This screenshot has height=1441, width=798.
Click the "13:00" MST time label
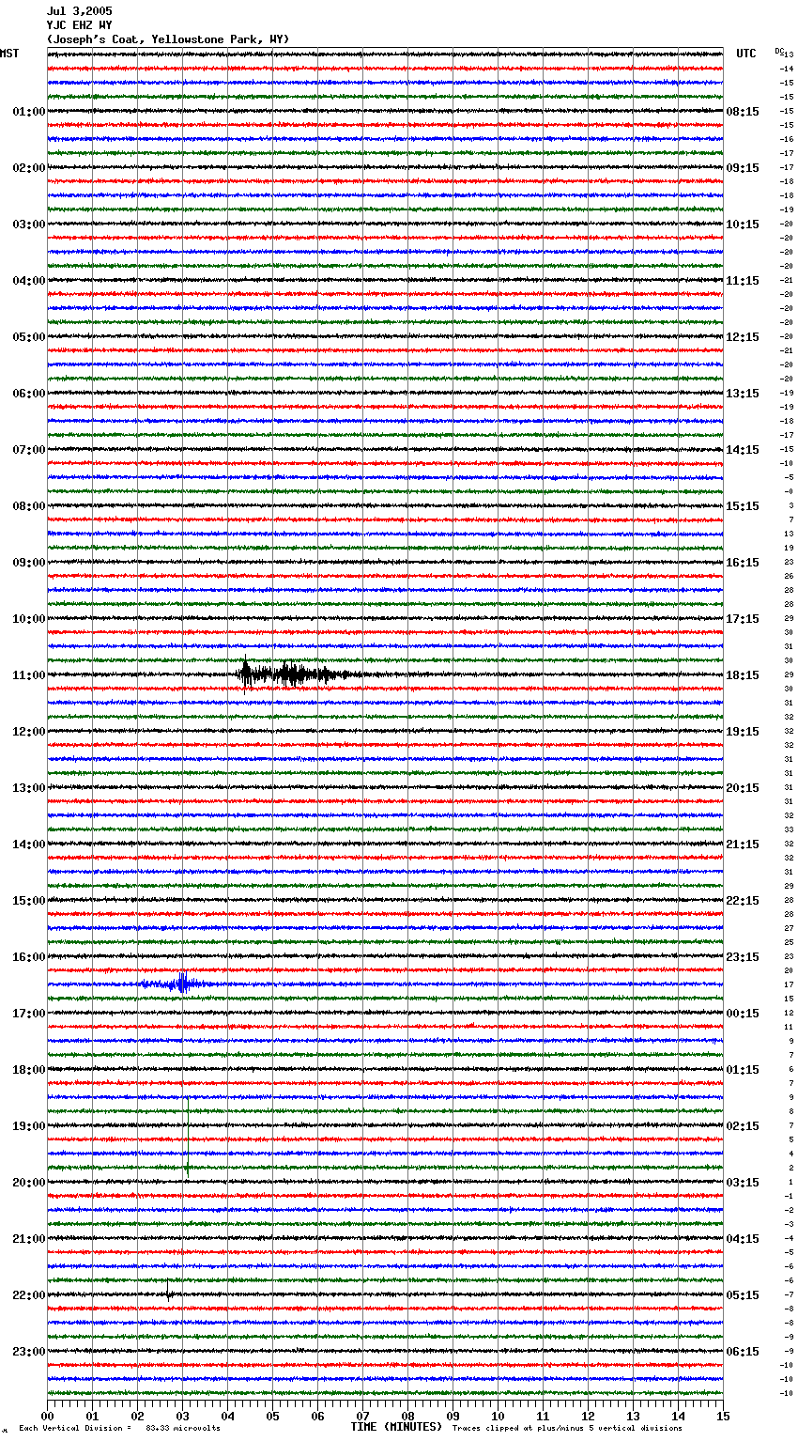point(29,788)
